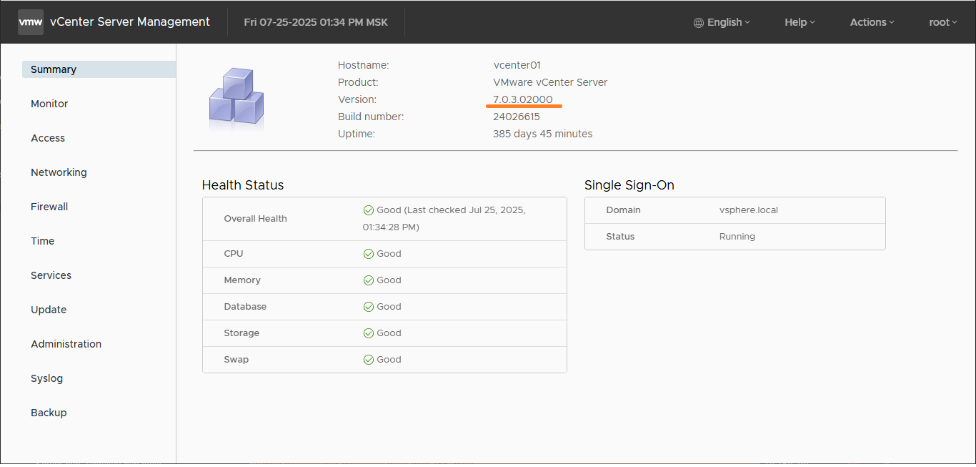Click the Overall Health row label
Image resolution: width=976 pixels, height=467 pixels.
click(x=255, y=219)
